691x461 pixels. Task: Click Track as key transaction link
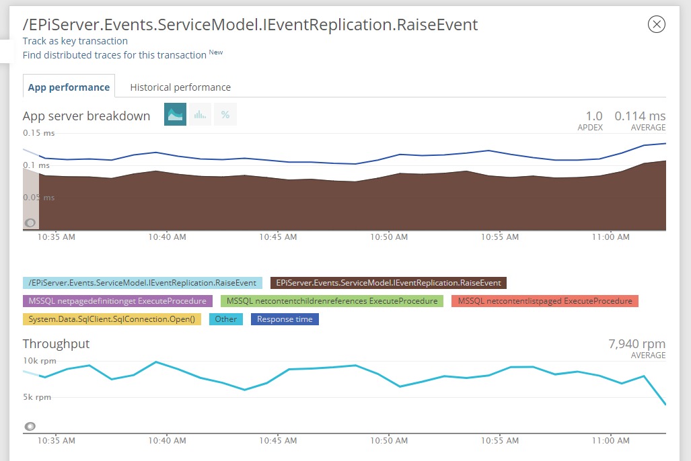tap(75, 41)
